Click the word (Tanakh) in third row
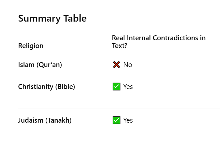 58,120
